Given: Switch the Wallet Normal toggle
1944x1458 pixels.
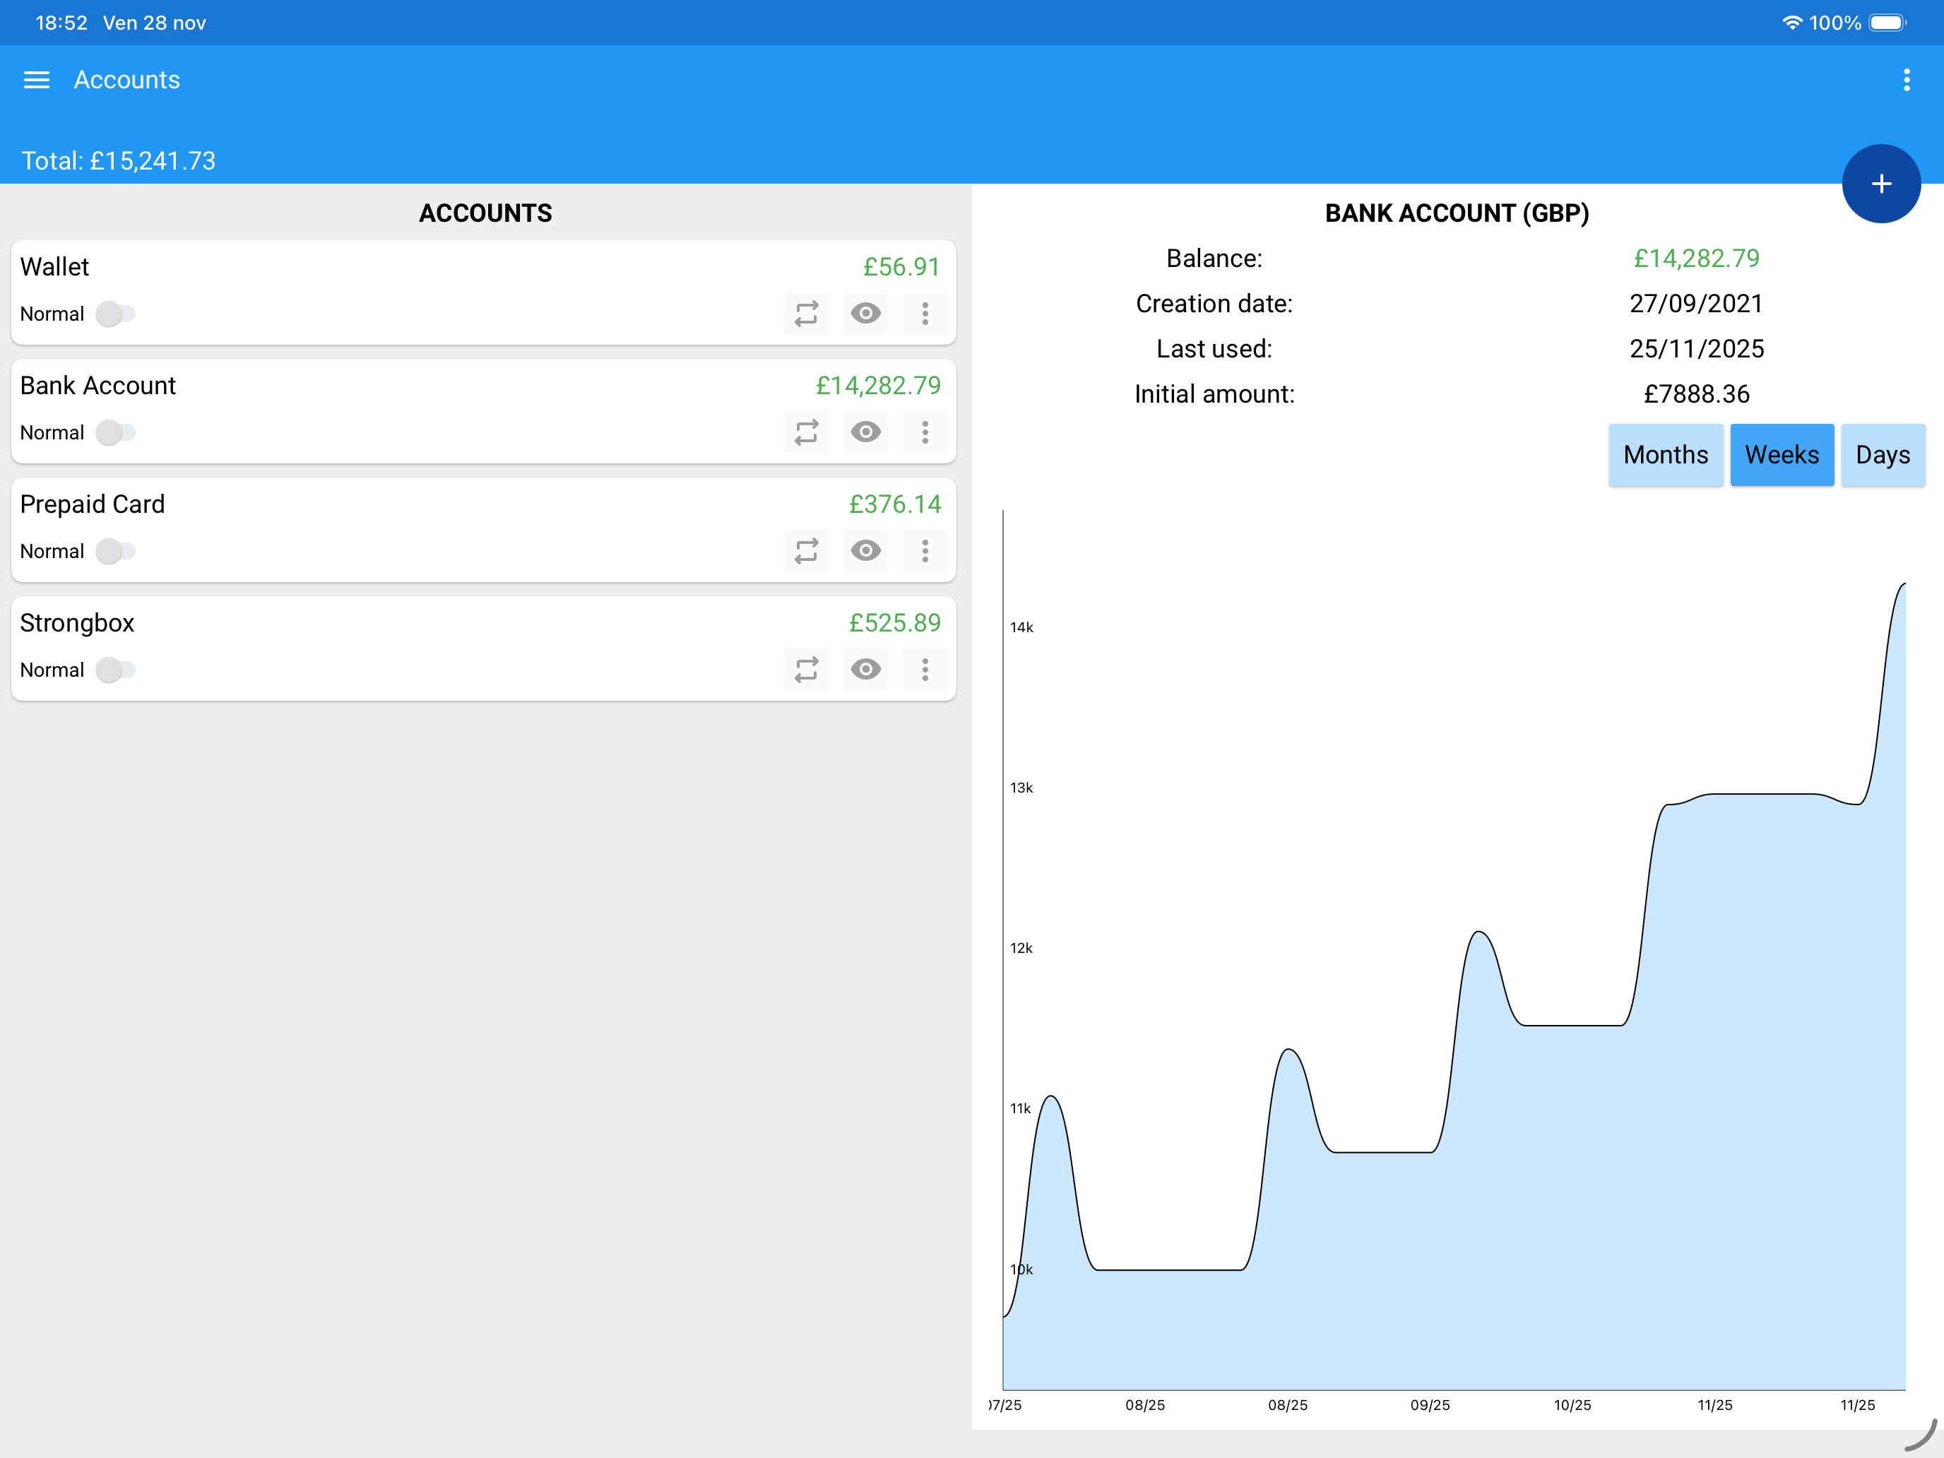Looking at the screenshot, I should click(116, 314).
